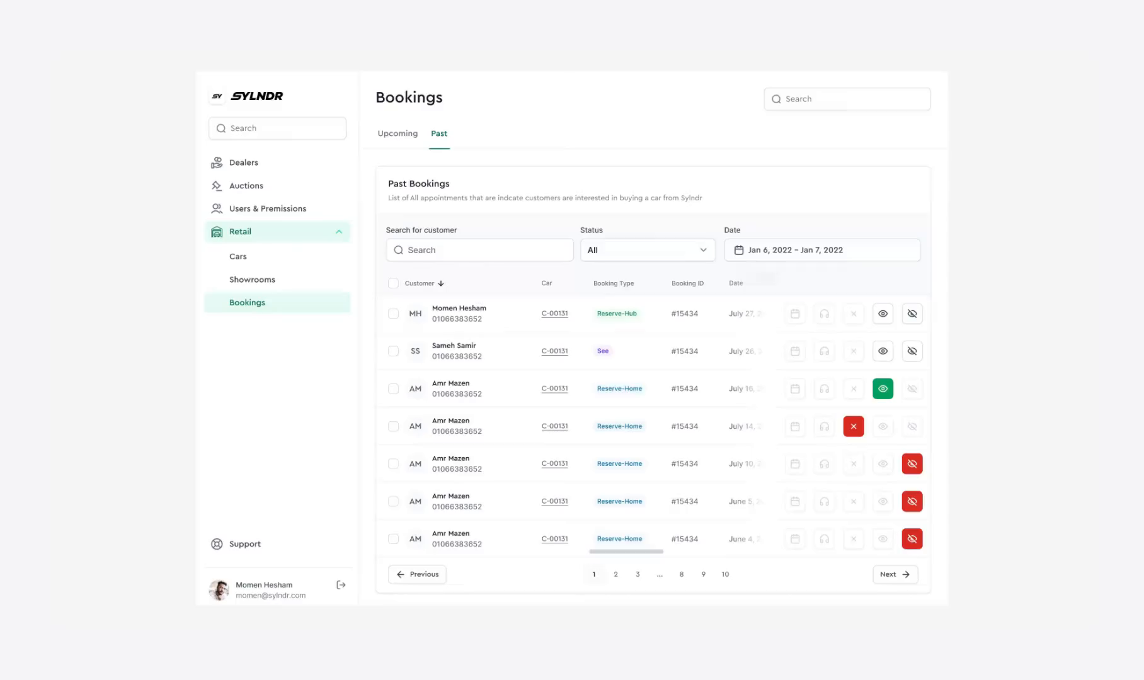Open the Status dropdown
Viewport: 1144px width, 680px height.
648,250
